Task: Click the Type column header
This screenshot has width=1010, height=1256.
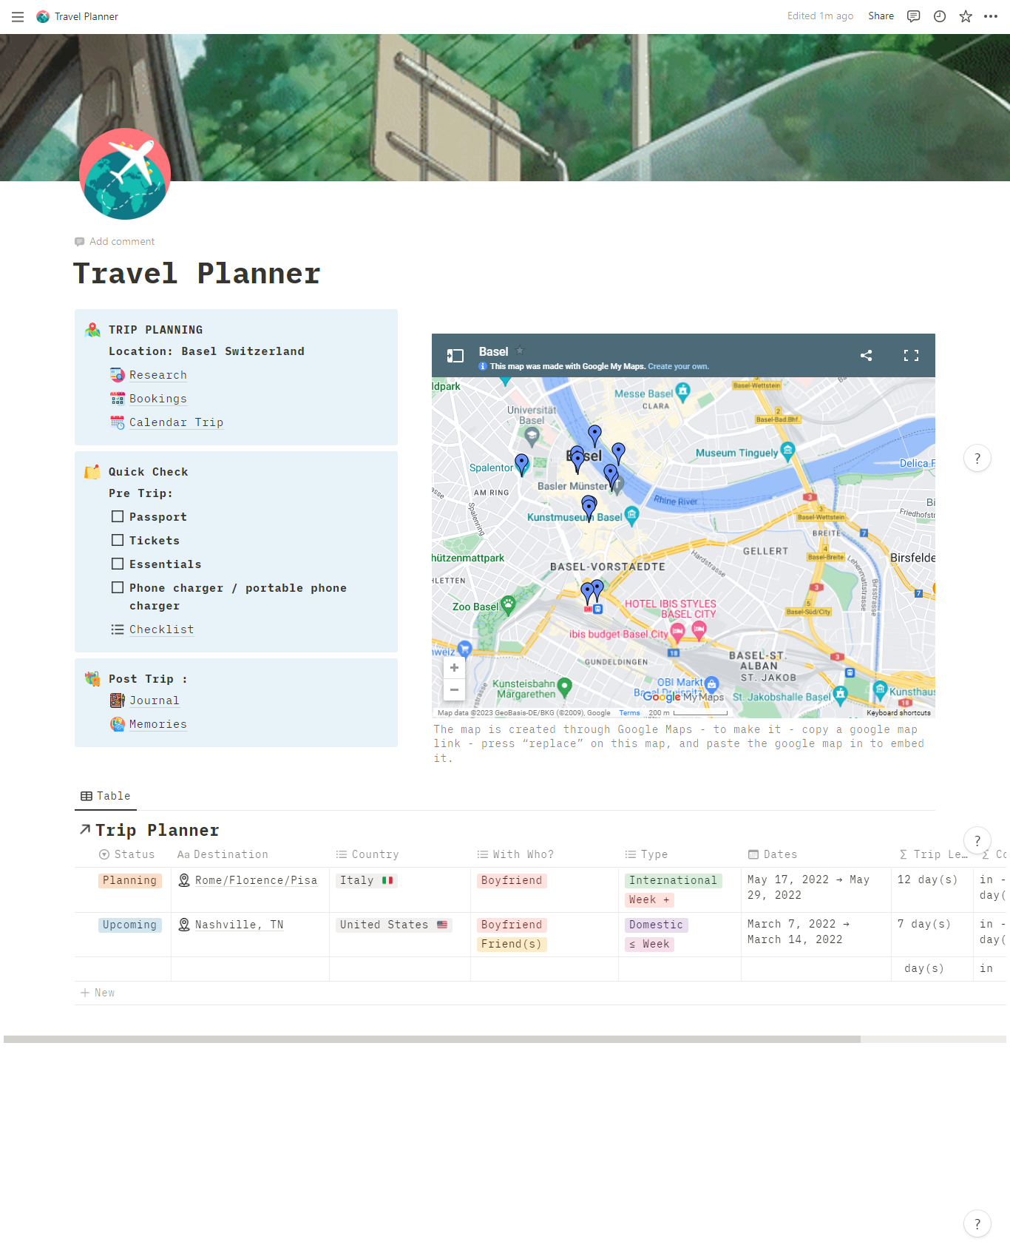Action: click(646, 854)
